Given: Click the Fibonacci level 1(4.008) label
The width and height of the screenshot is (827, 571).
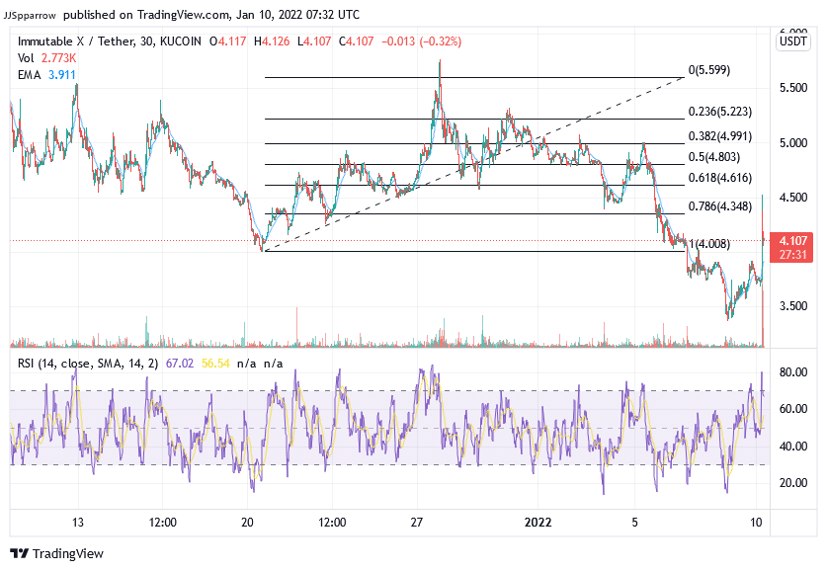Looking at the screenshot, I should point(709,244).
